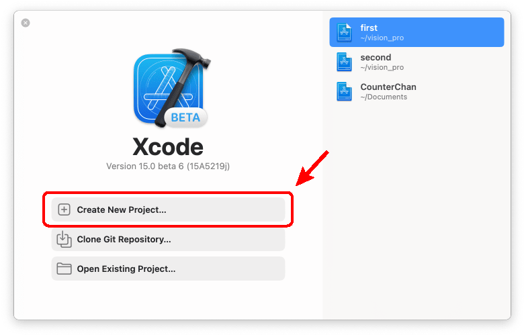Viewport: 524px width, 335px height.
Task: Click the plus icon beside Create New Project
Action: (x=64, y=209)
